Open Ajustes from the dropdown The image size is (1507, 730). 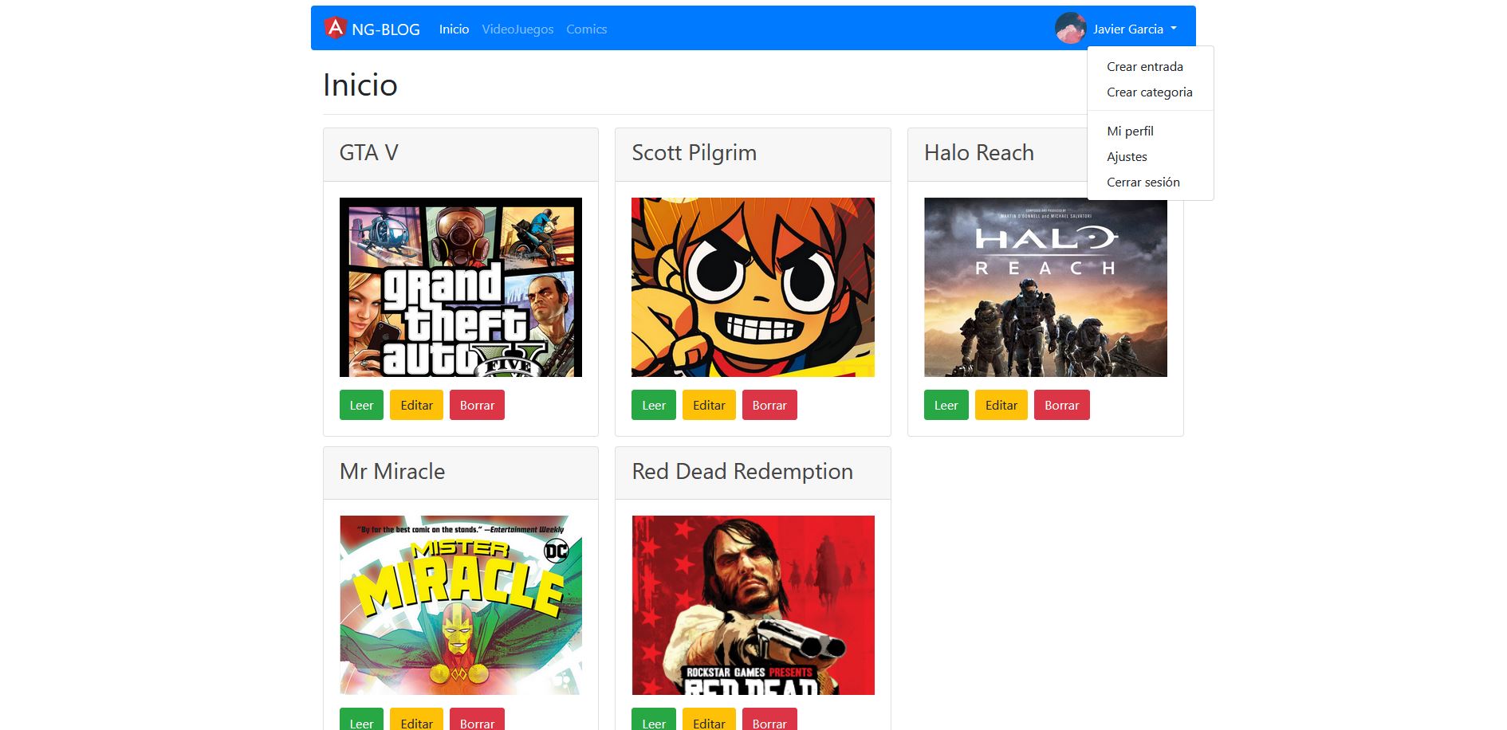[x=1150, y=157]
